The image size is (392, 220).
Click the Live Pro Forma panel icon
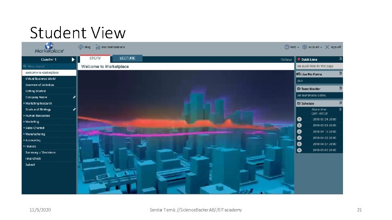coord(298,74)
